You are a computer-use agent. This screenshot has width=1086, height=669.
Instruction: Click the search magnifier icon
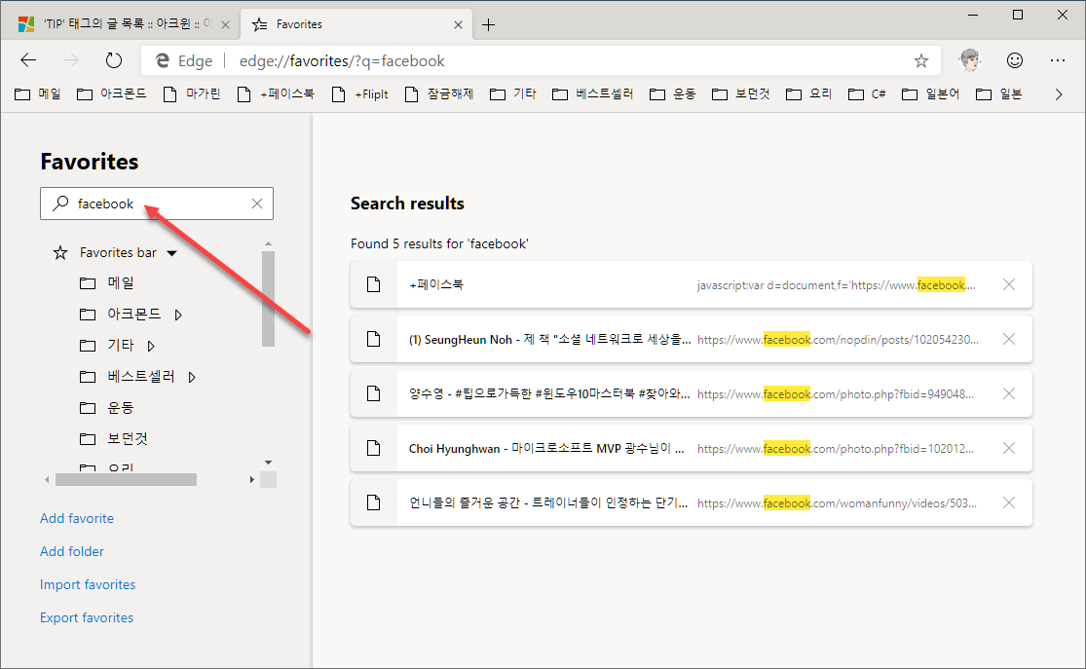click(61, 203)
